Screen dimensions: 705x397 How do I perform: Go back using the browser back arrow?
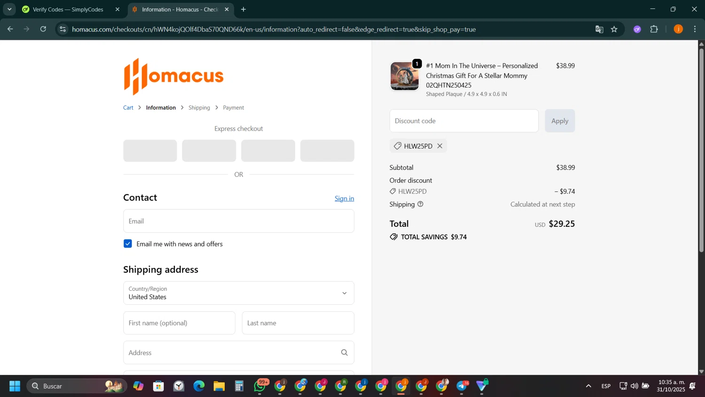pyautogui.click(x=10, y=29)
